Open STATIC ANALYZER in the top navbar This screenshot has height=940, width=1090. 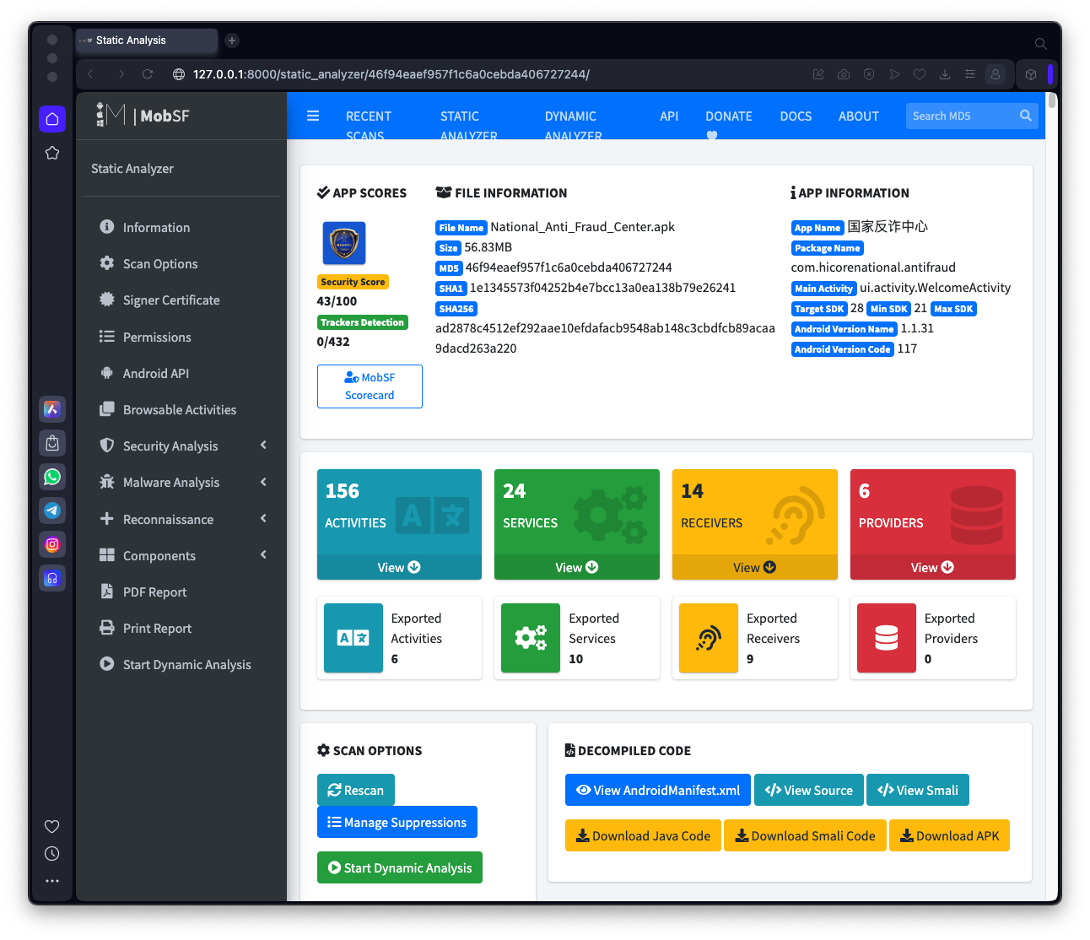pos(469,125)
